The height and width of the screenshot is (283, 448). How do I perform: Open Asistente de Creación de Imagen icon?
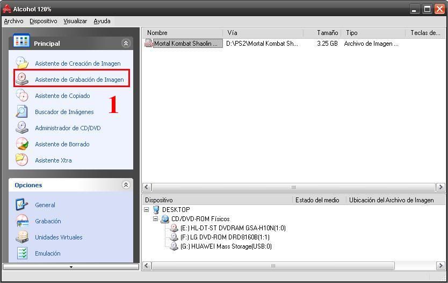(x=22, y=62)
